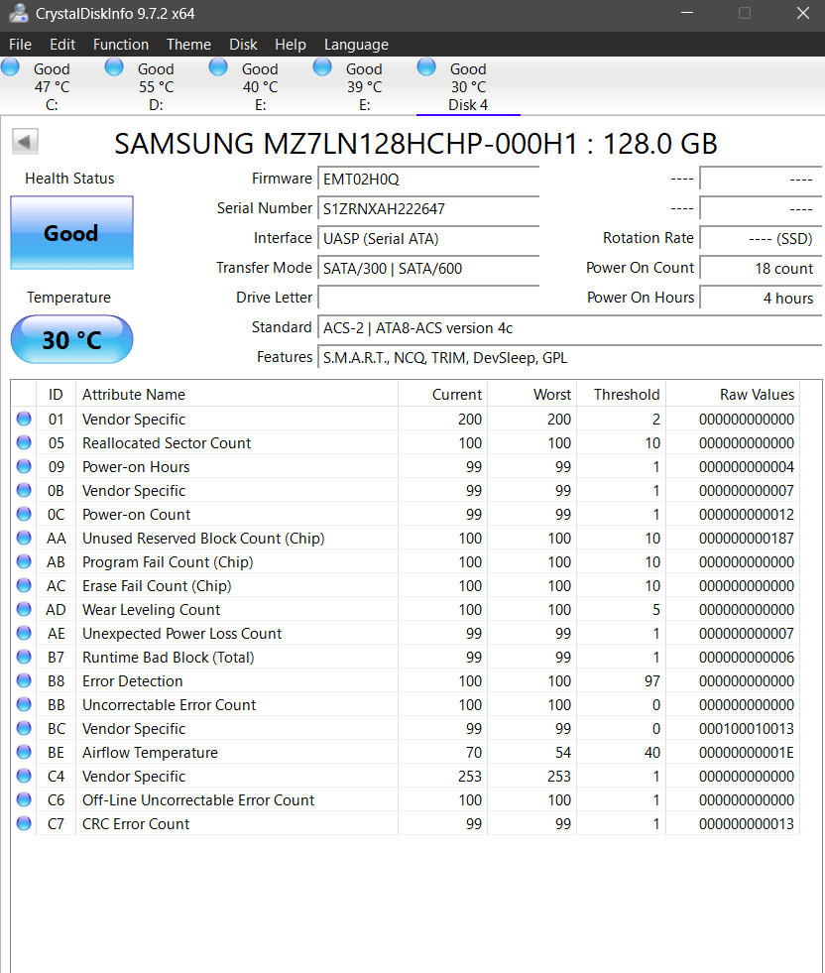The height and width of the screenshot is (973, 825).
Task: Click status orb for Power-on Hours row
Action: pyautogui.click(x=24, y=466)
